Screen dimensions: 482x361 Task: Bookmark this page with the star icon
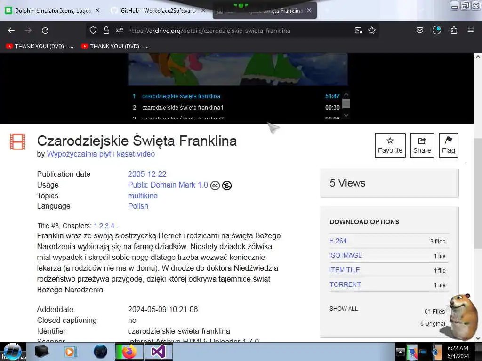[x=372, y=30]
